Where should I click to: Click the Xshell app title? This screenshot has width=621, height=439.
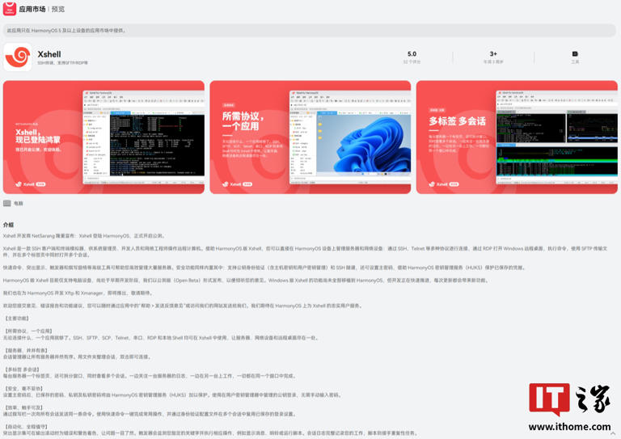click(49, 54)
